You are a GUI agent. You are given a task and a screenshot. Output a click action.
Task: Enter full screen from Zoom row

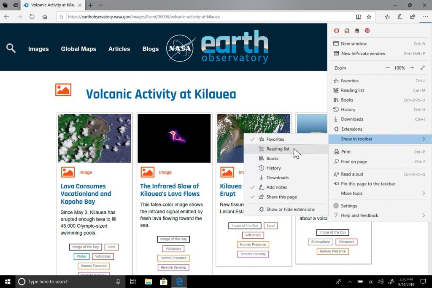point(423,68)
